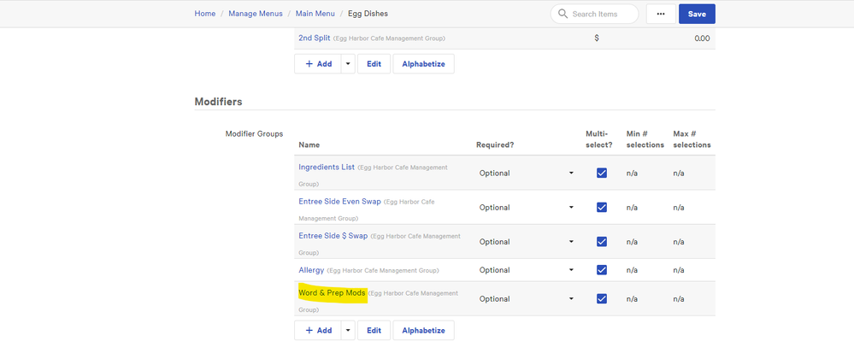This screenshot has height=353, width=854.
Task: Expand the Add arrow under Modifier Groups
Action: 348,330
